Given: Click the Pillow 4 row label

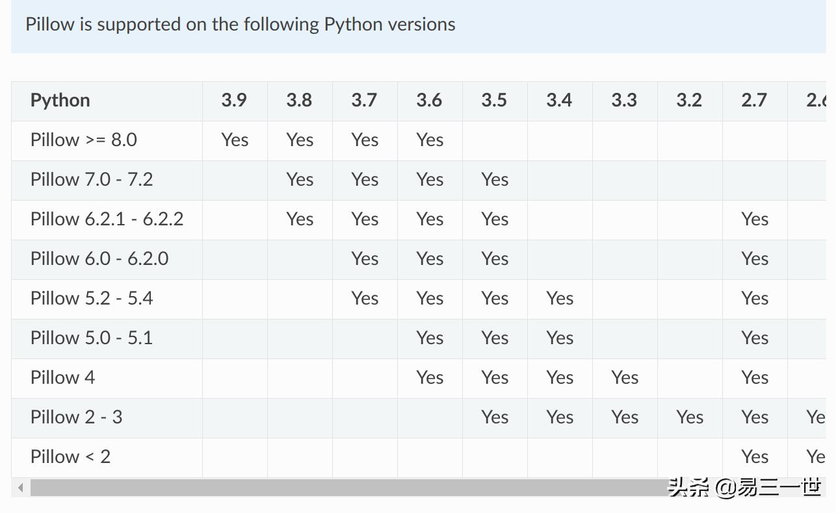Looking at the screenshot, I should [62, 377].
